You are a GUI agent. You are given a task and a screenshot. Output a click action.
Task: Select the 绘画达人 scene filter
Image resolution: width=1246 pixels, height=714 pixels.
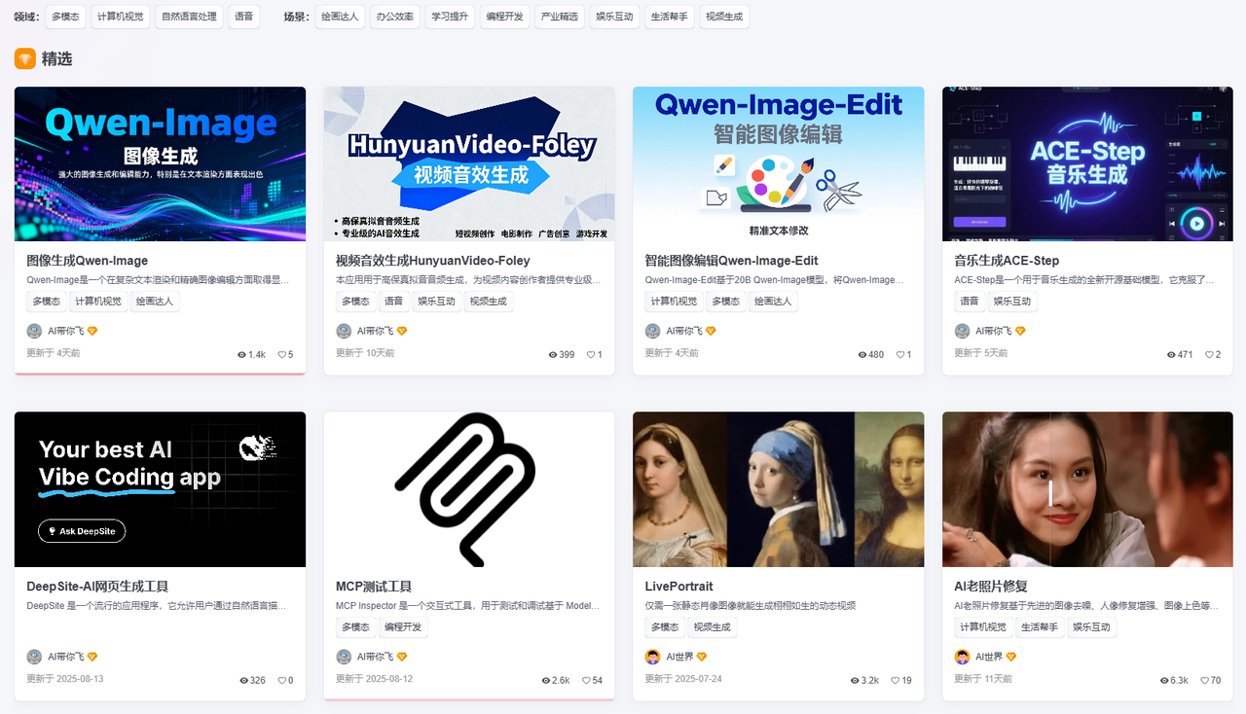[340, 17]
